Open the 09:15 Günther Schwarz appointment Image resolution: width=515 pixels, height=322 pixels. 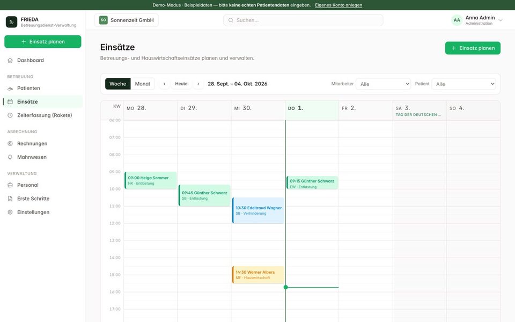pyautogui.click(x=312, y=182)
